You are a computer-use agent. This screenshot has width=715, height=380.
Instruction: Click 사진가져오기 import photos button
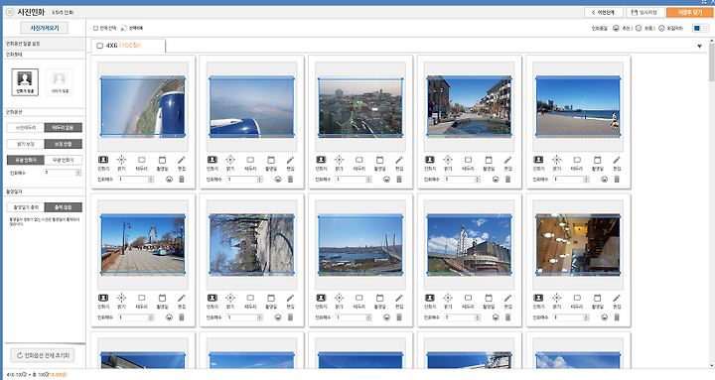point(45,28)
